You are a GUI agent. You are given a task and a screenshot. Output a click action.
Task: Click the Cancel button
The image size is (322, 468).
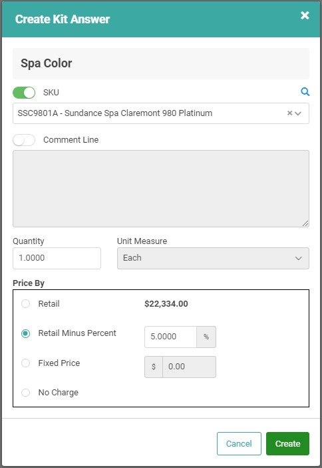point(239,443)
